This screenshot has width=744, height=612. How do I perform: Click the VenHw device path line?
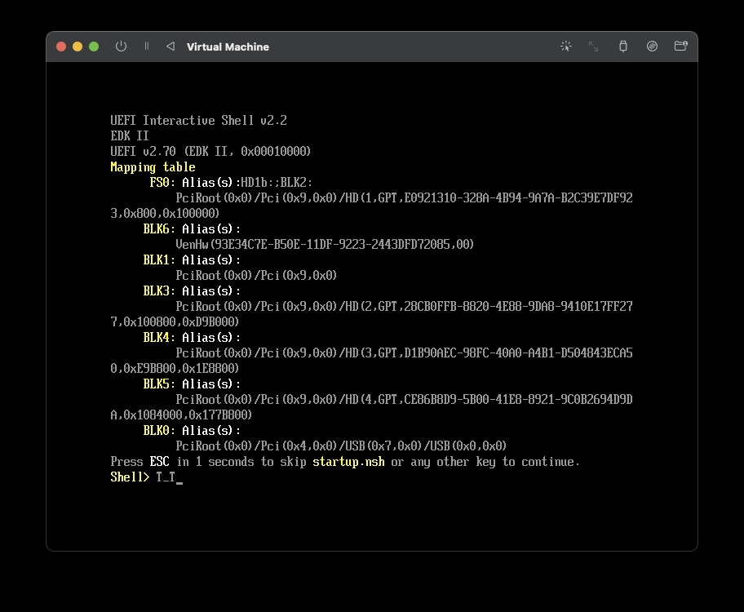pos(325,245)
